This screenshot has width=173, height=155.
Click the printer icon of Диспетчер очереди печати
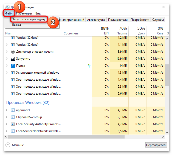click(x=13, y=52)
